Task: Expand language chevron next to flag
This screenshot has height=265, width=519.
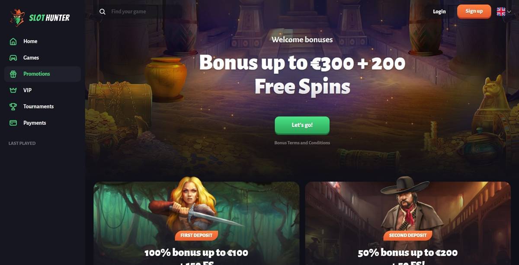Action: coord(509,12)
